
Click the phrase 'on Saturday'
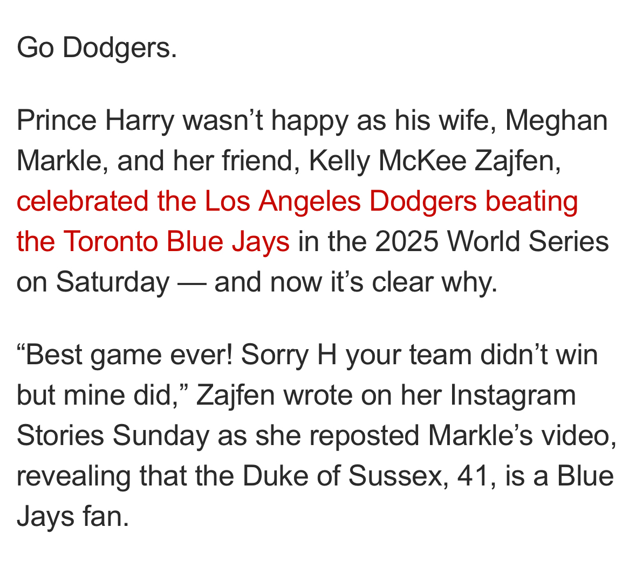(92, 281)
